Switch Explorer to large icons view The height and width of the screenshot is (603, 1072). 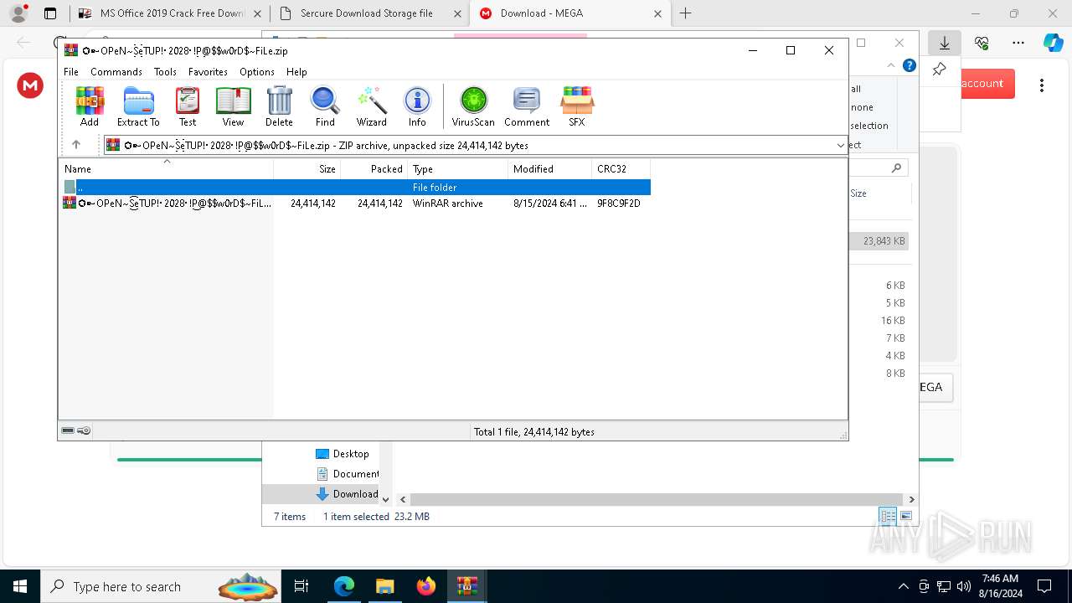tap(906, 516)
